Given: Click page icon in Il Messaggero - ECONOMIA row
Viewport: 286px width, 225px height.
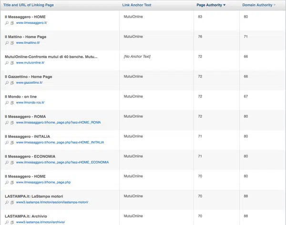Looking at the screenshot, I should [12, 163].
